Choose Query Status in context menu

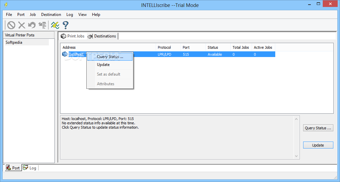110,57
